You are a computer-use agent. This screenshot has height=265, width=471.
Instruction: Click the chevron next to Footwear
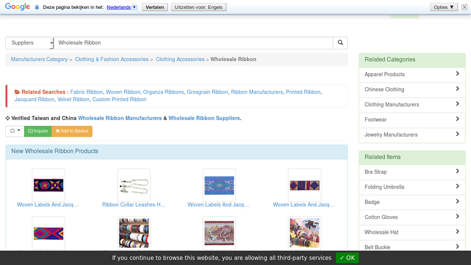click(457, 120)
